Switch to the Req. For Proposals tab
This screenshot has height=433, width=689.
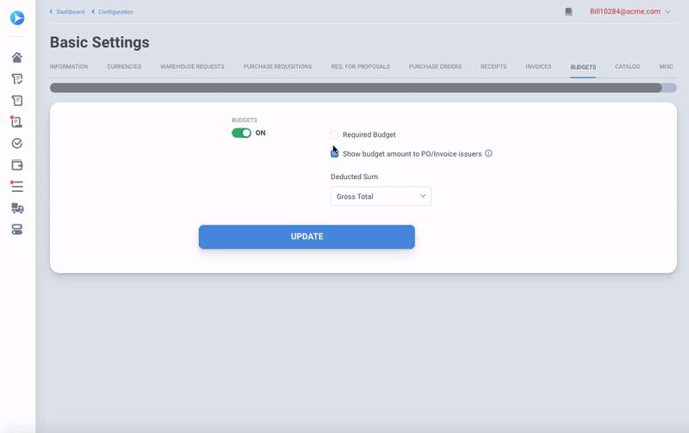click(x=360, y=67)
